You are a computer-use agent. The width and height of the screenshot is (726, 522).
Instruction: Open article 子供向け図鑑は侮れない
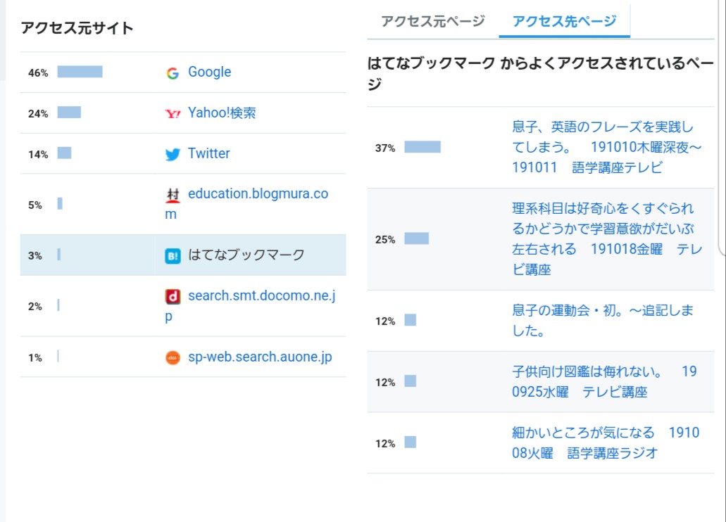pyautogui.click(x=603, y=381)
